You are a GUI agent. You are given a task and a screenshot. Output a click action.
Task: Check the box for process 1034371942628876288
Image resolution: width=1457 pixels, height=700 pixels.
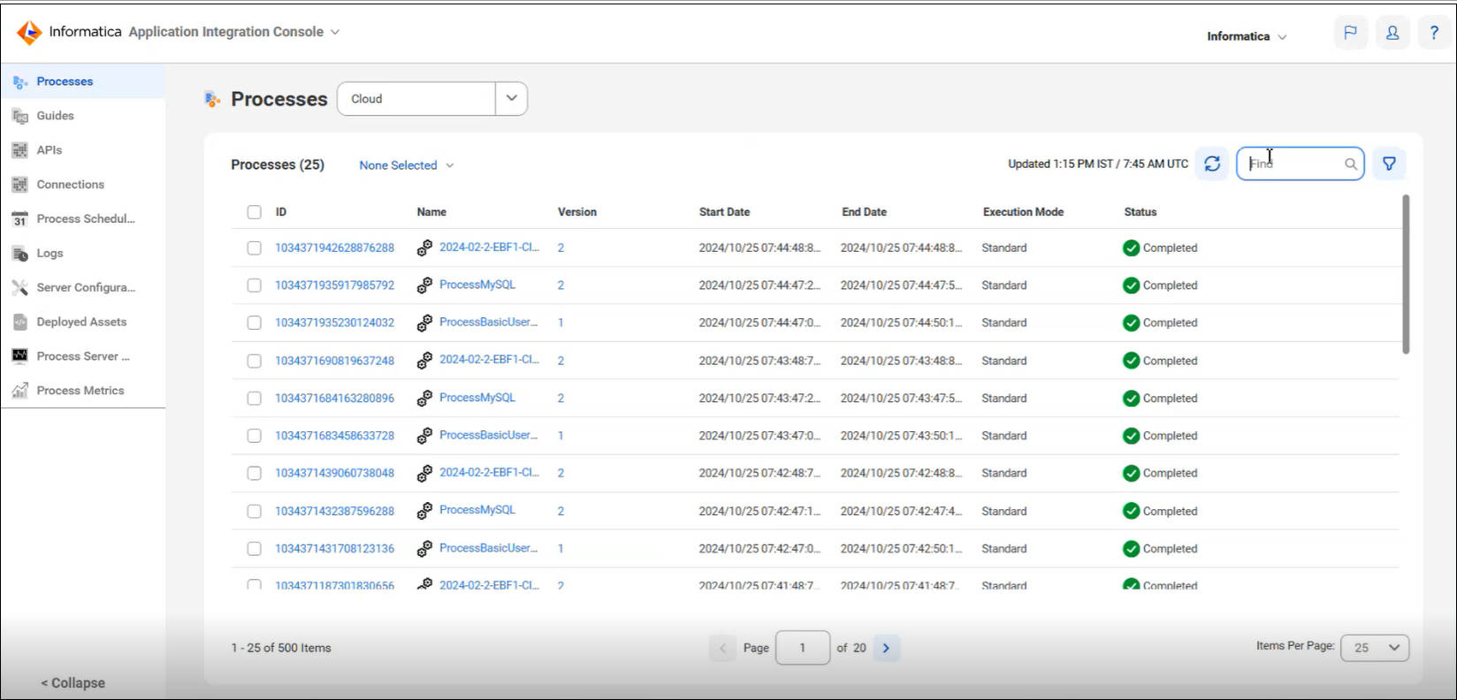(255, 248)
